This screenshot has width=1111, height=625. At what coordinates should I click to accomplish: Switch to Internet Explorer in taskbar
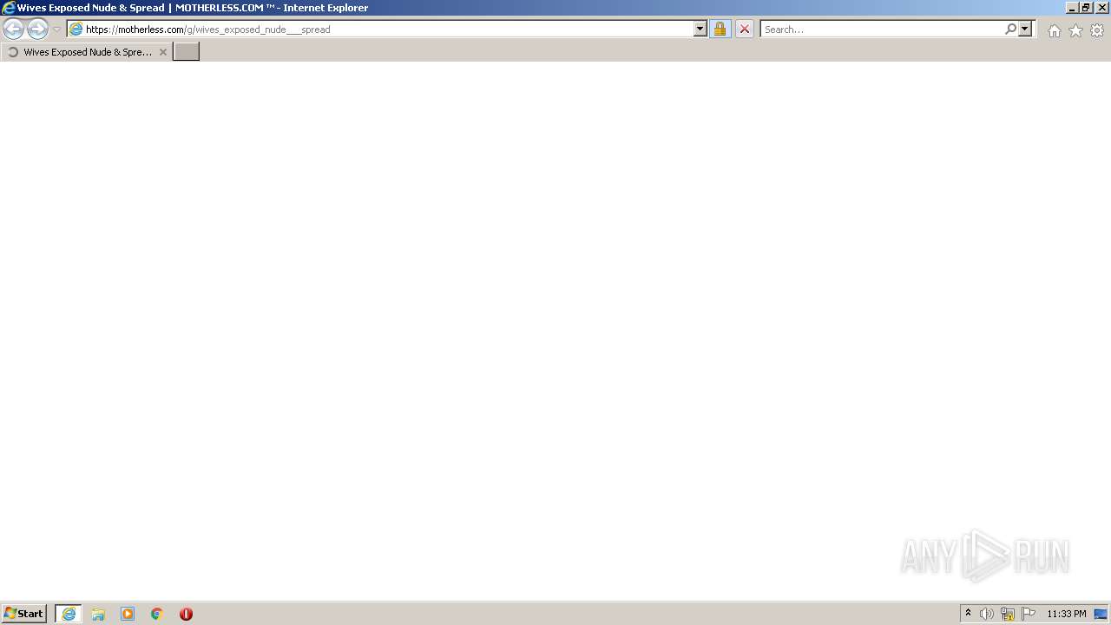coord(69,614)
